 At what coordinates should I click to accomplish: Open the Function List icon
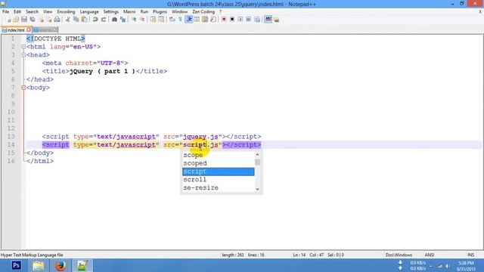(x=213, y=20)
